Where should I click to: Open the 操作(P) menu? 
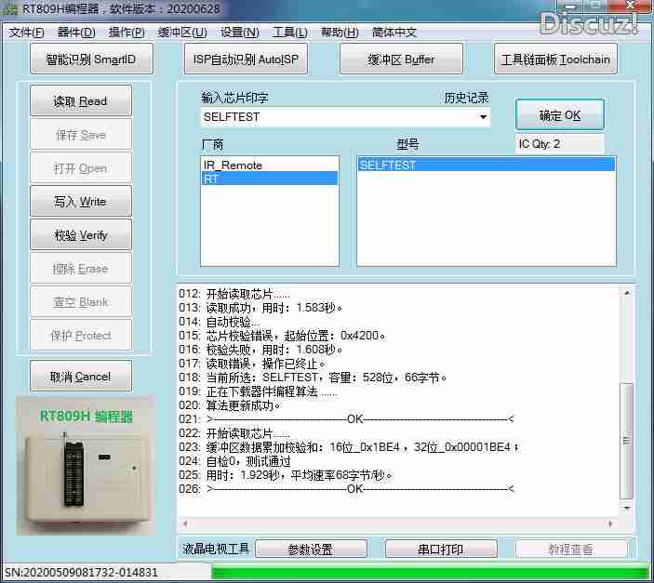coord(127,33)
